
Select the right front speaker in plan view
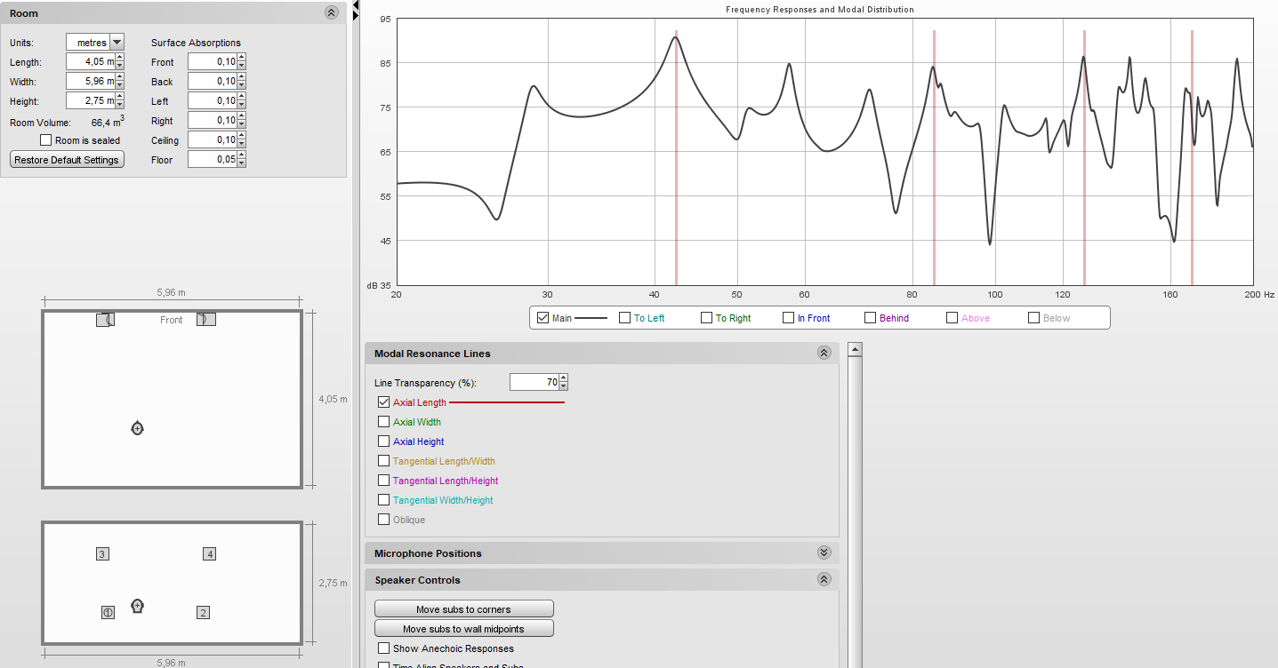(x=206, y=319)
